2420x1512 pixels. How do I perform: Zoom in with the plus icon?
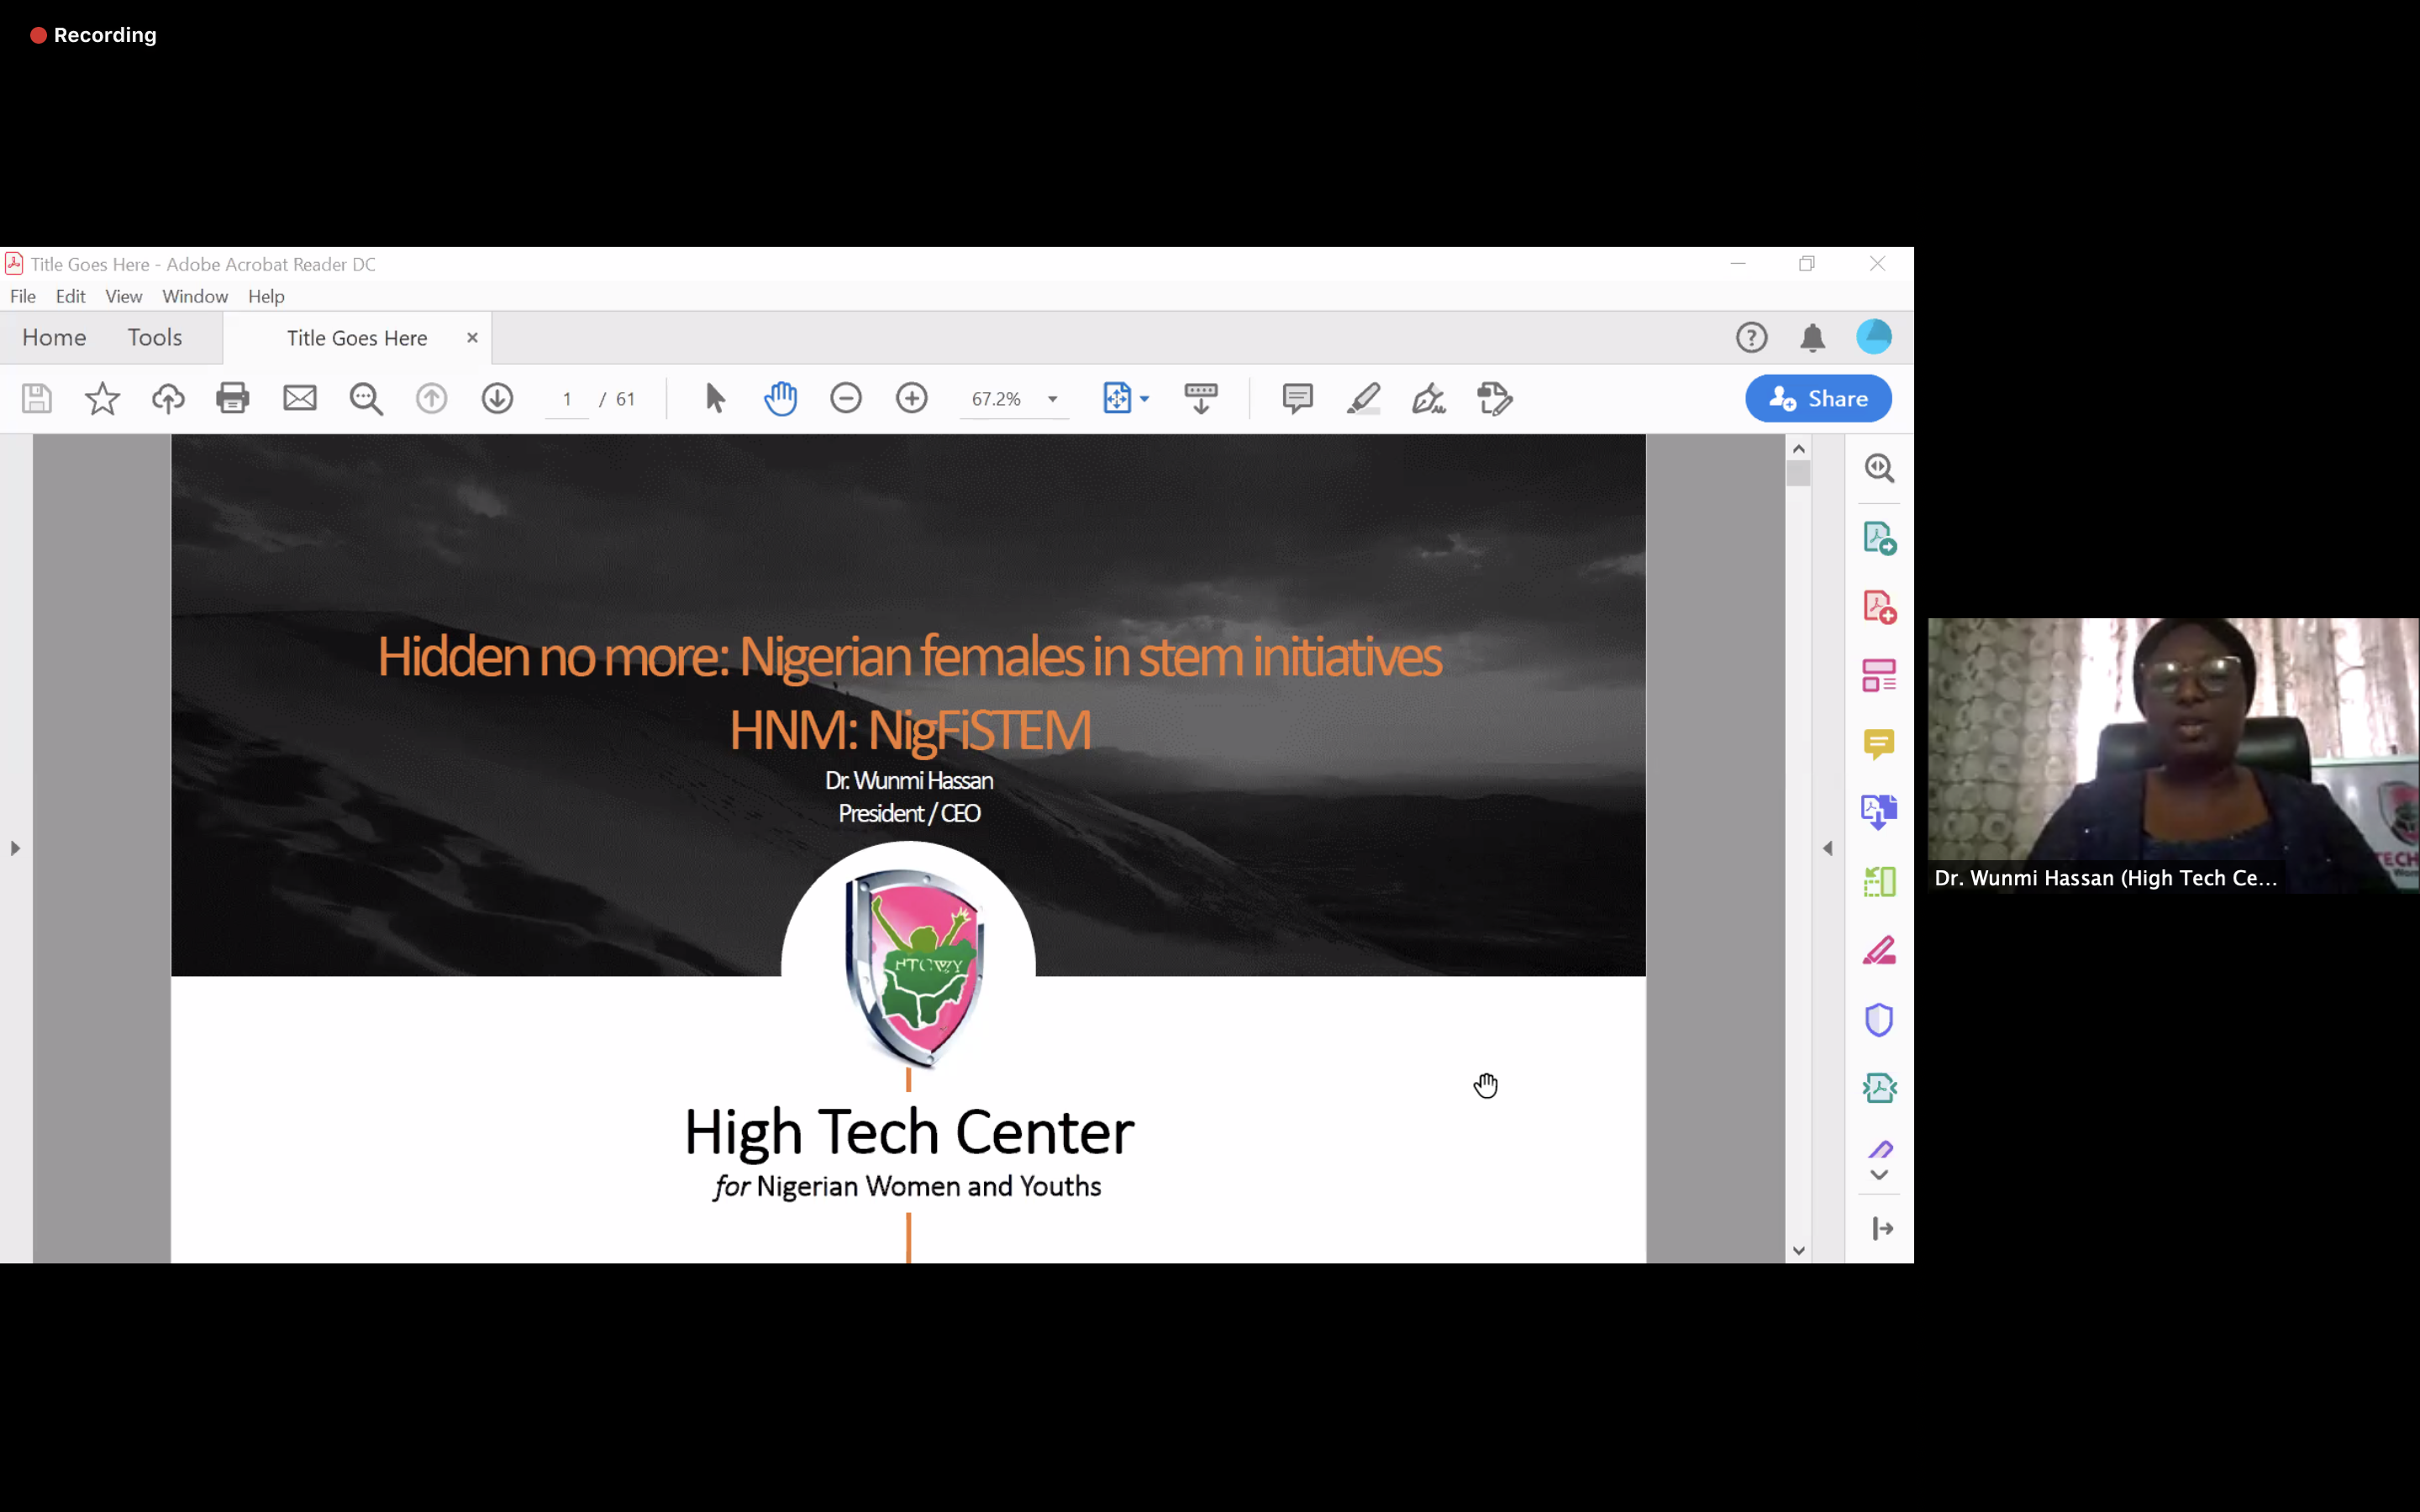coord(912,399)
